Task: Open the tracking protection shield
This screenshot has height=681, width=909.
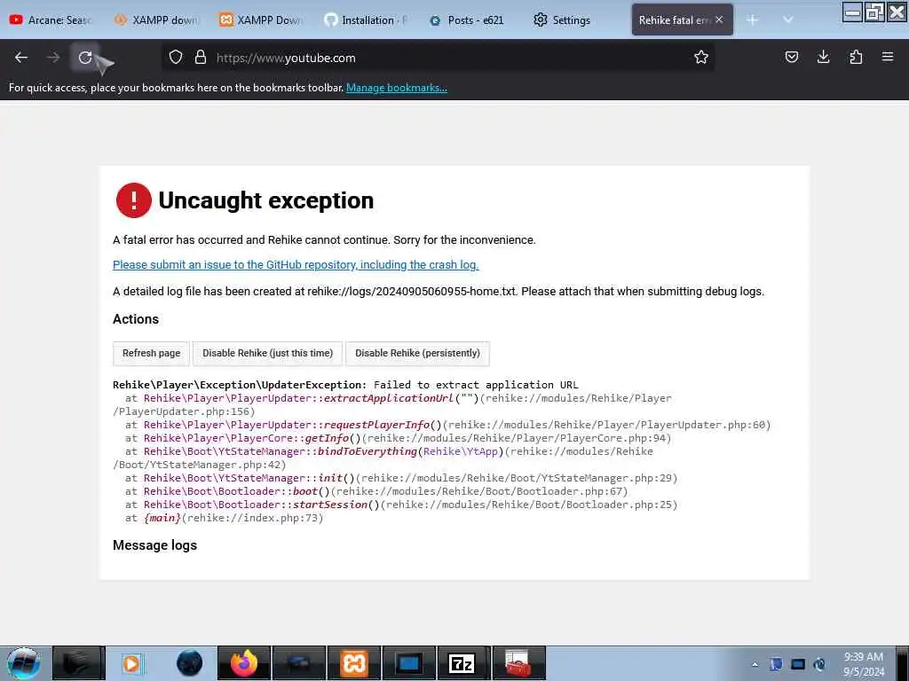Action: (x=176, y=58)
